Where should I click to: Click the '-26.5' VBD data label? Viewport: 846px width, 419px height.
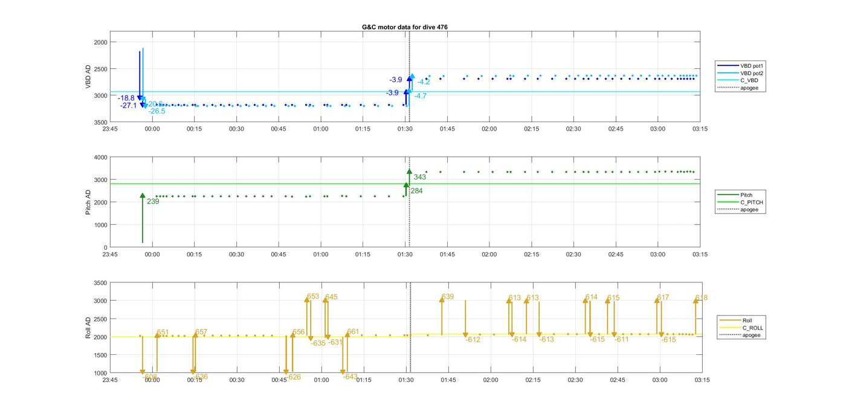(x=157, y=111)
